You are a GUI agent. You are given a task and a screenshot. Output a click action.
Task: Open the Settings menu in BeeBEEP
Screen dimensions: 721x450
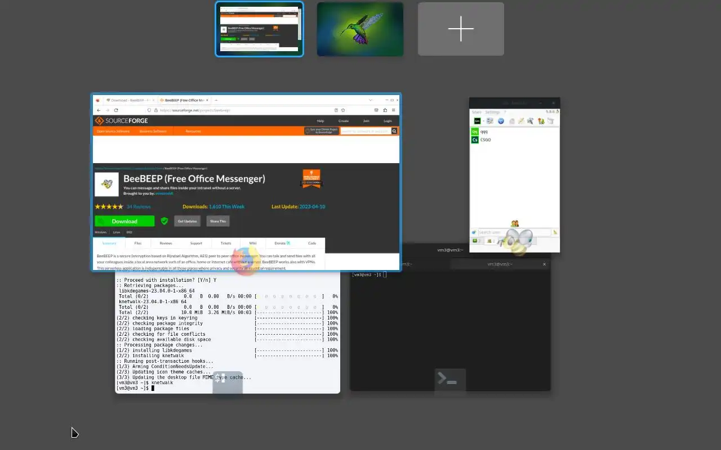492,112
